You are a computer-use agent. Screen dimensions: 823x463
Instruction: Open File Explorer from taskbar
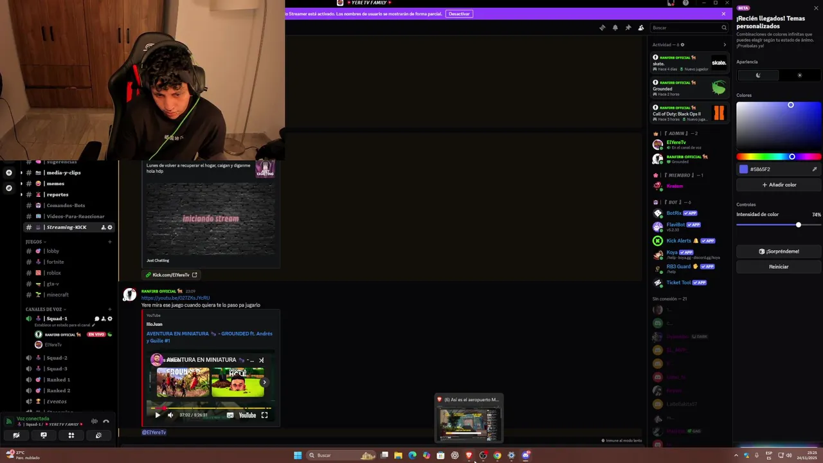398,455
